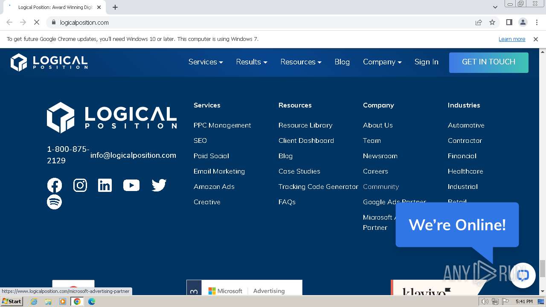The image size is (546, 307).
Task: Open Automotive industry link
Action: (466, 125)
